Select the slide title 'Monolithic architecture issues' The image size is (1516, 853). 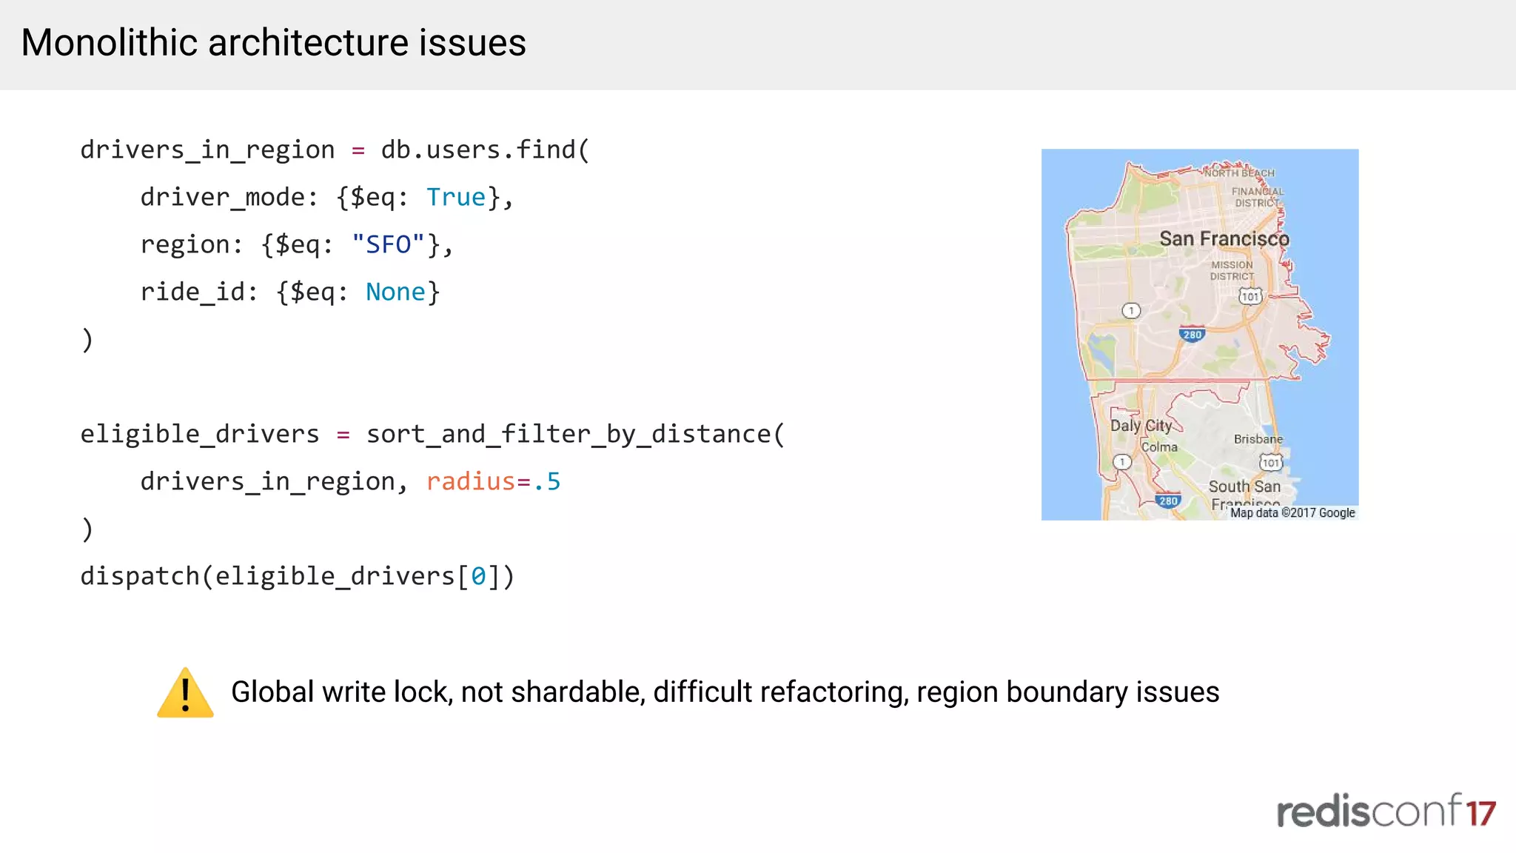click(x=273, y=42)
